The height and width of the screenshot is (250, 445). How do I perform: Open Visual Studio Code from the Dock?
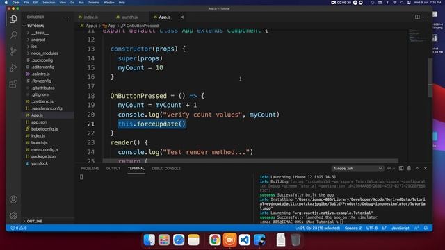[245, 240]
